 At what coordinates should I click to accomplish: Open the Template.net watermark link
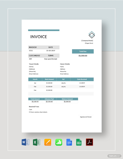point(114,156)
